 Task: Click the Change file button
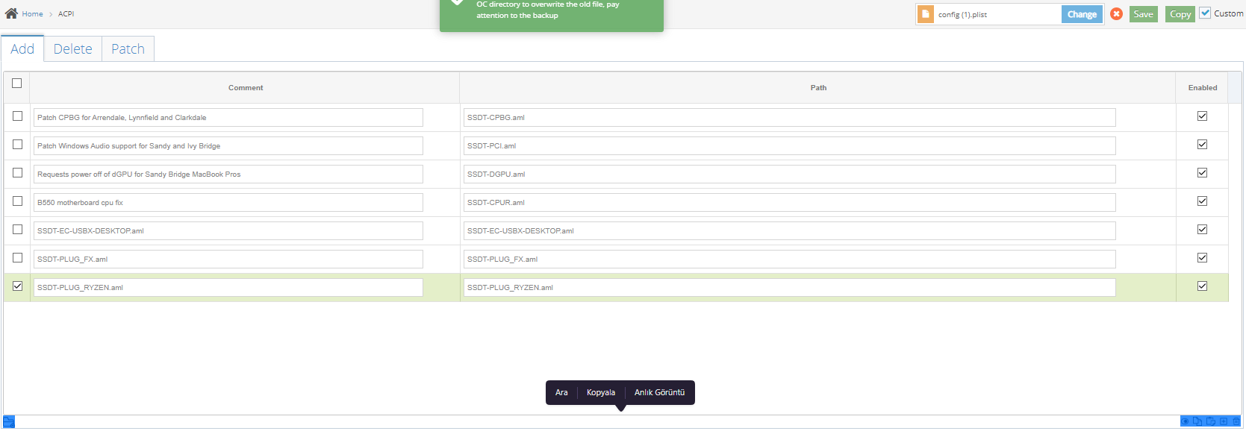click(1082, 14)
